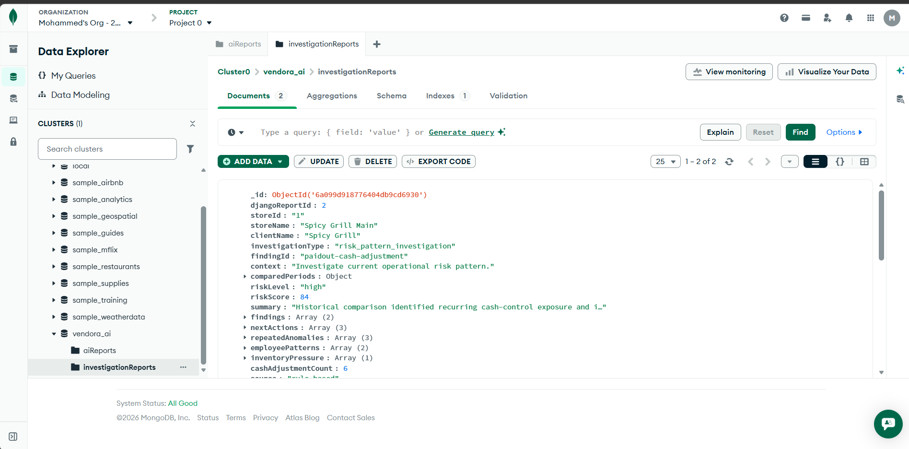Click the Generate query link

pos(461,132)
